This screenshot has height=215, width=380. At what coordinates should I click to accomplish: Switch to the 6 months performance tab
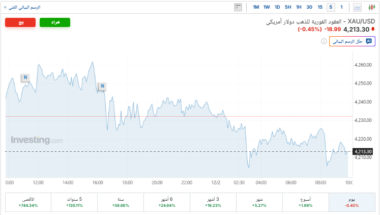click(166, 202)
